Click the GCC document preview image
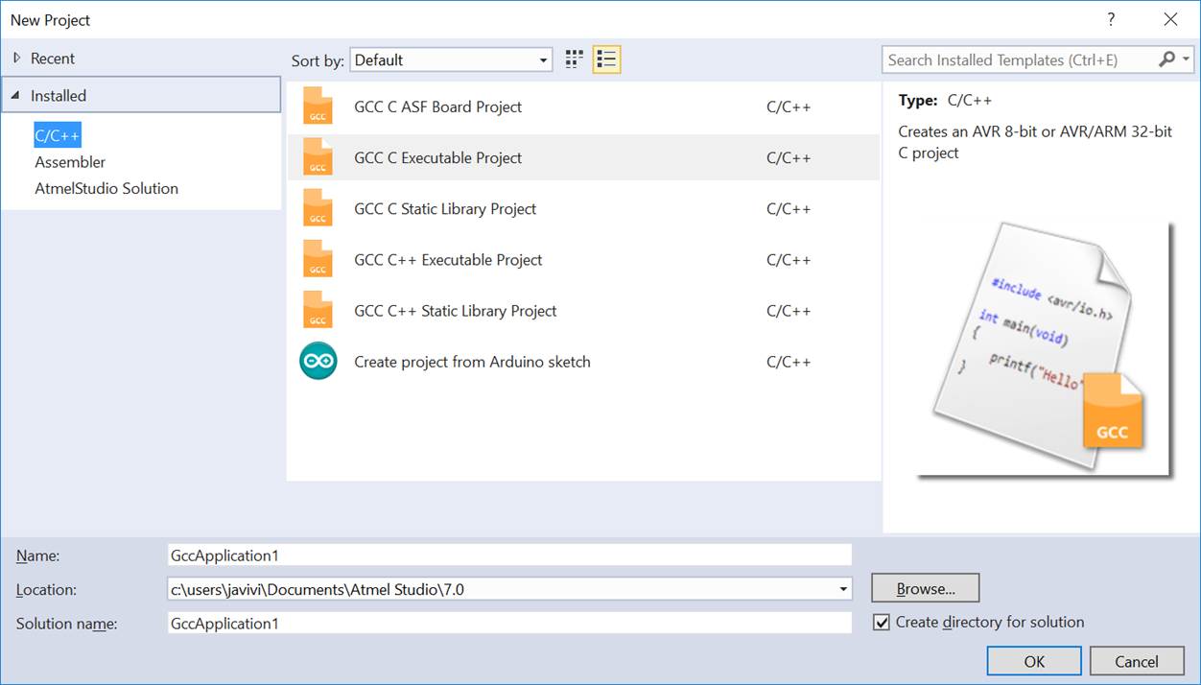This screenshot has width=1201, height=685. (x=1044, y=347)
